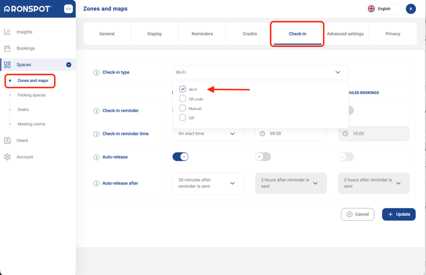Collapse the Spaces section chevron

coord(69,65)
